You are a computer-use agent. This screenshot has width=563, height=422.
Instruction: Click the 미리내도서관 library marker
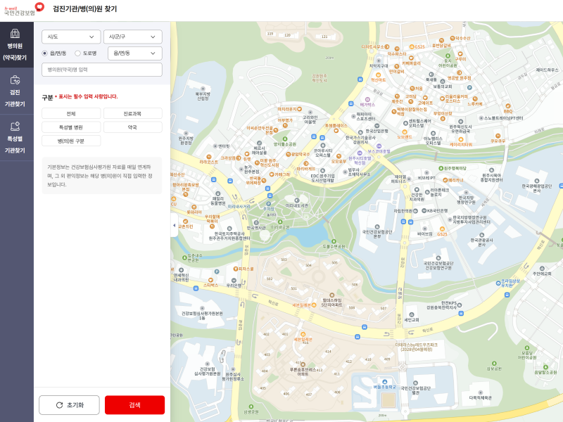pos(296,200)
